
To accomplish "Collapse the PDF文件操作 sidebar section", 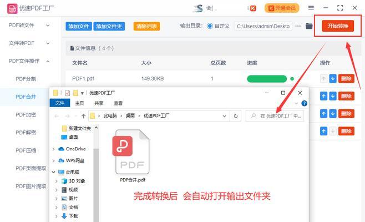I will click(48, 61).
